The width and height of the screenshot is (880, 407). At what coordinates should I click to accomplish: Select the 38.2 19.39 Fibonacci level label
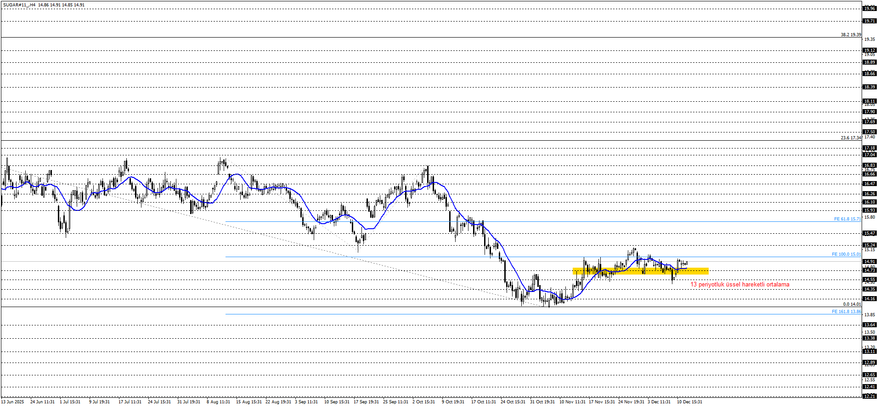point(851,35)
